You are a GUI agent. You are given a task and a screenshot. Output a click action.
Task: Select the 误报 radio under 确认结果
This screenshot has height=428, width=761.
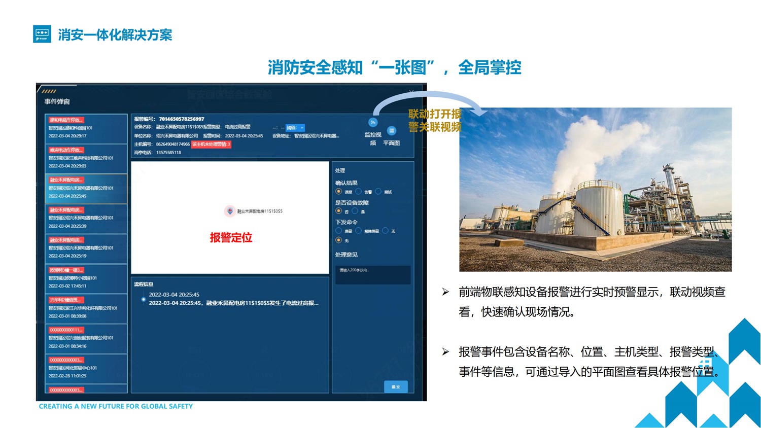click(338, 192)
